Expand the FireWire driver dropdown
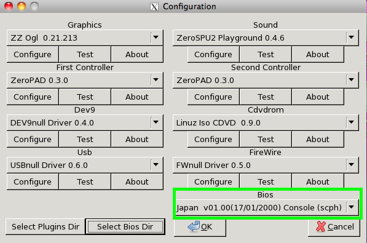Image resolution: width=367 pixels, height=243 pixels. pyautogui.click(x=266, y=165)
